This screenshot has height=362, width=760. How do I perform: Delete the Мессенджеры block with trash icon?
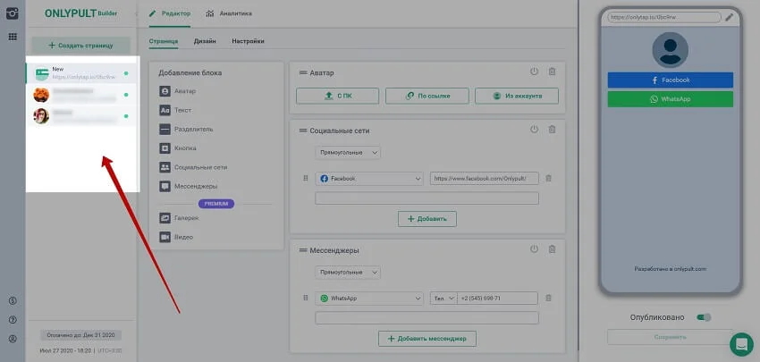[552, 249]
